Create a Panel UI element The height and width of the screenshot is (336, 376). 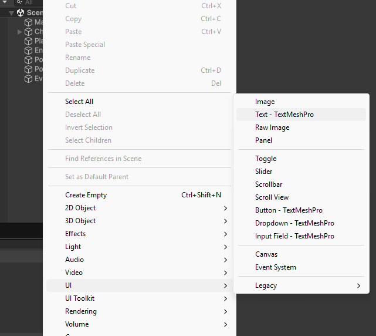coord(301,140)
